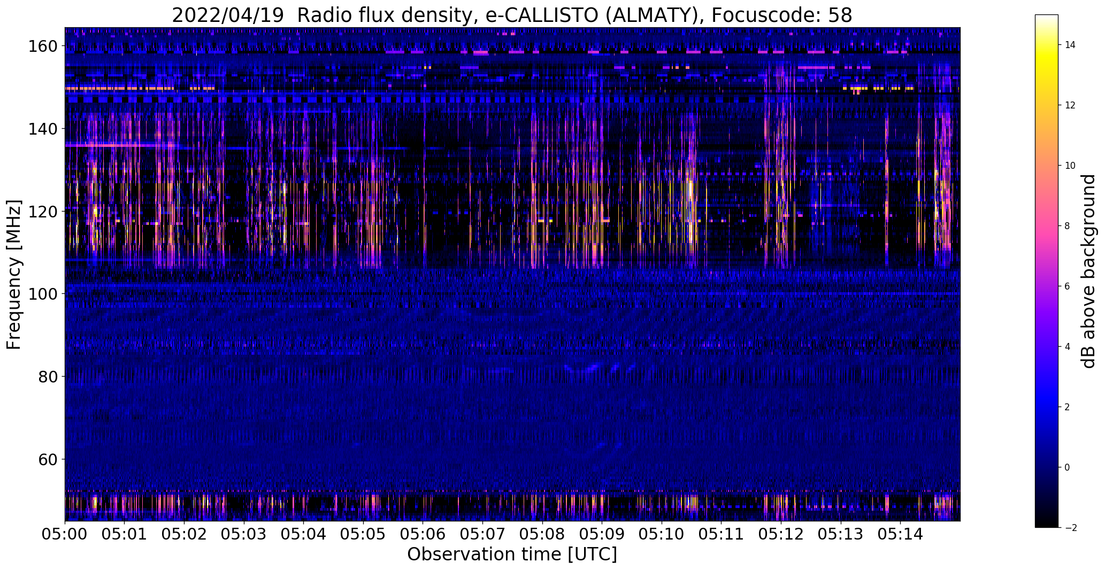Viewport: 1105px width, 570px height.
Task: Click the colorbar tick label 0
Action: click(x=1068, y=467)
